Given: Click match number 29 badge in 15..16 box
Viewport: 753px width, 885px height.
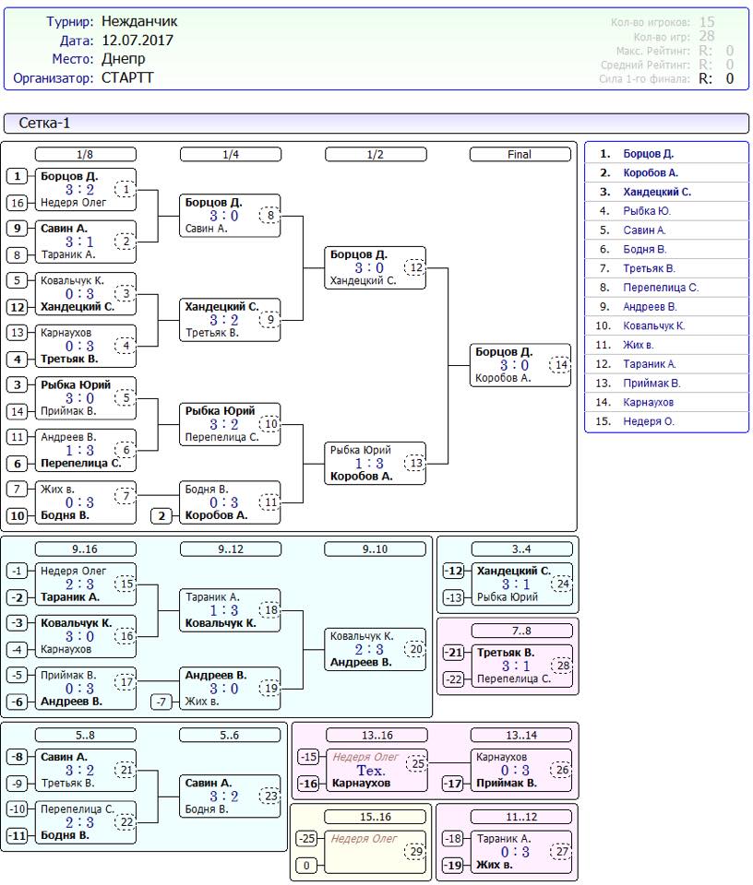Looking at the screenshot, I should click(415, 853).
